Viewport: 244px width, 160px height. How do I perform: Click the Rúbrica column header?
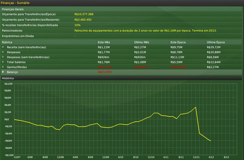pyautogui.click(x=7, y=42)
